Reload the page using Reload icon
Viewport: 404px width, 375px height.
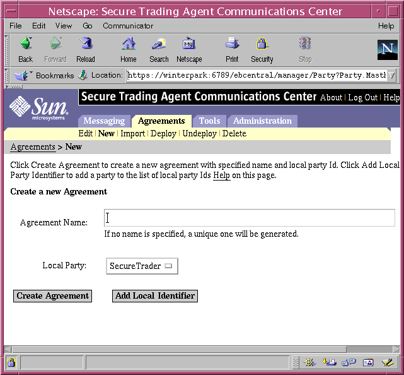tap(86, 43)
